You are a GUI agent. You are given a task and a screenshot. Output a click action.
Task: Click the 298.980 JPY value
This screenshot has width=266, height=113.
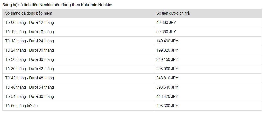click(167, 69)
